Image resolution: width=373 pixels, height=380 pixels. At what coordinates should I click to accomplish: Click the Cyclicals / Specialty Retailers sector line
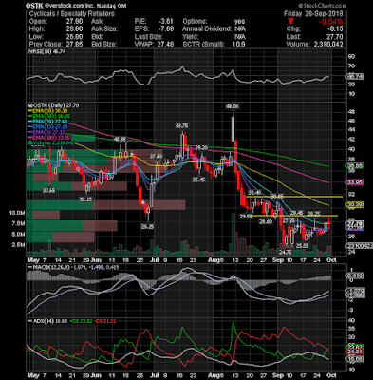[71, 14]
